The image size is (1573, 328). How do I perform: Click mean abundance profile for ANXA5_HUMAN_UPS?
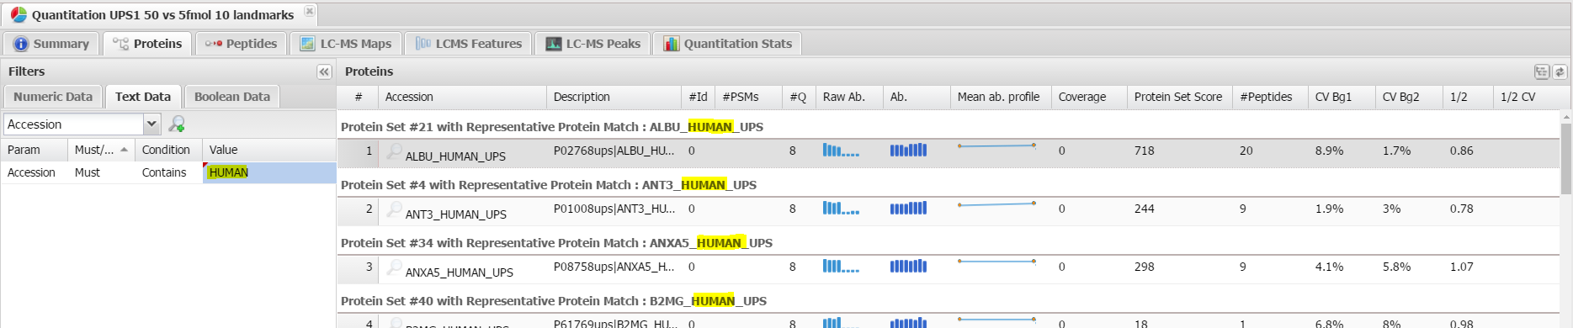996,262
